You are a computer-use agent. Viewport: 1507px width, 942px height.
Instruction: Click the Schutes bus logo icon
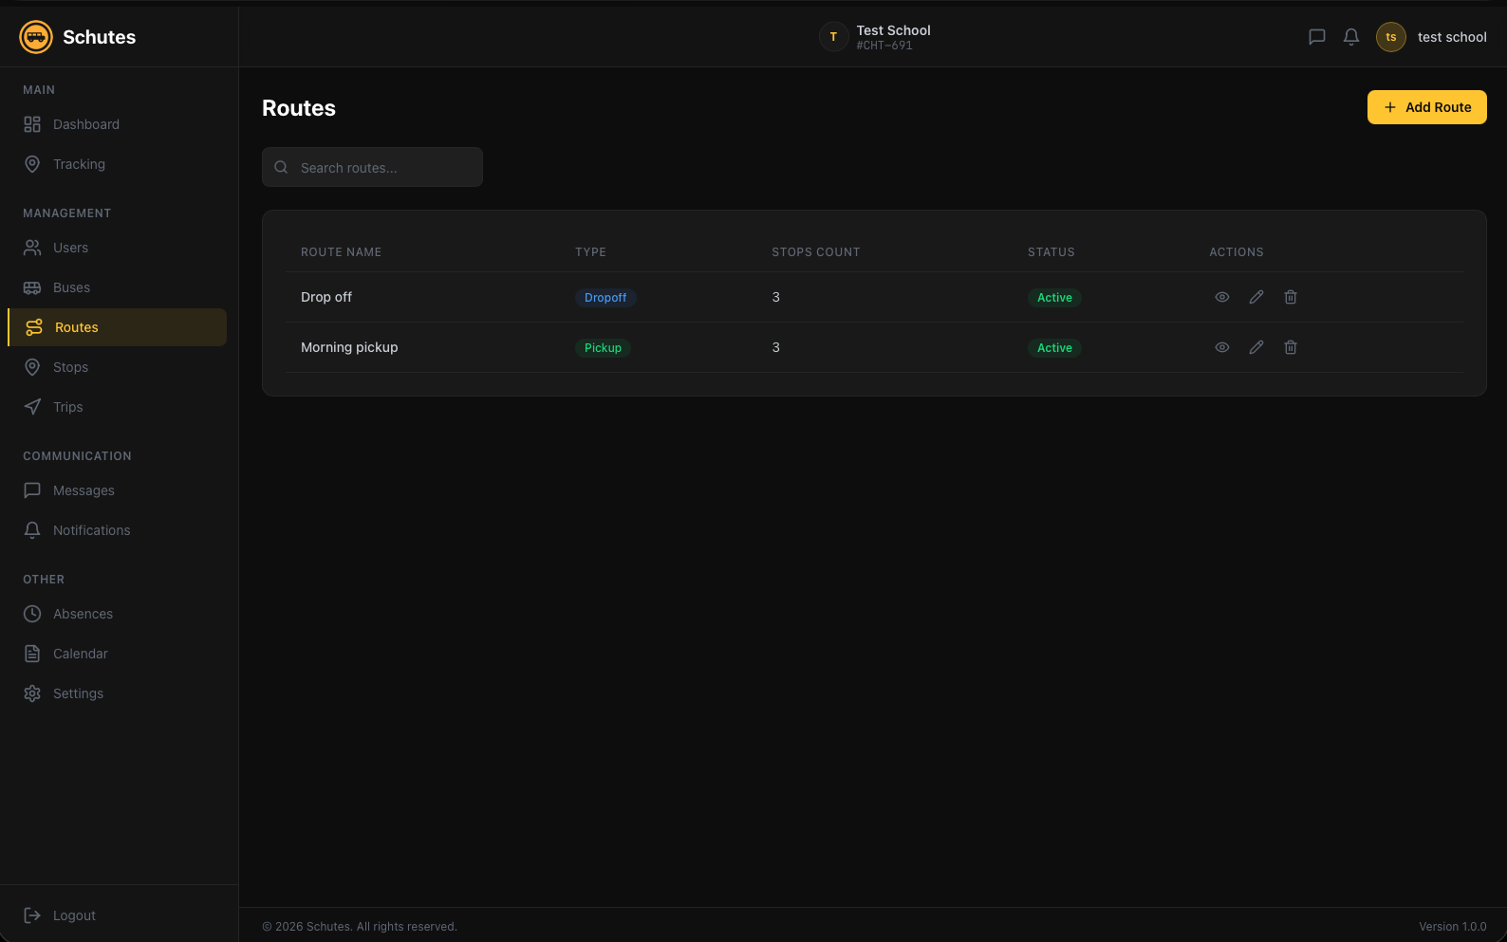tap(36, 37)
